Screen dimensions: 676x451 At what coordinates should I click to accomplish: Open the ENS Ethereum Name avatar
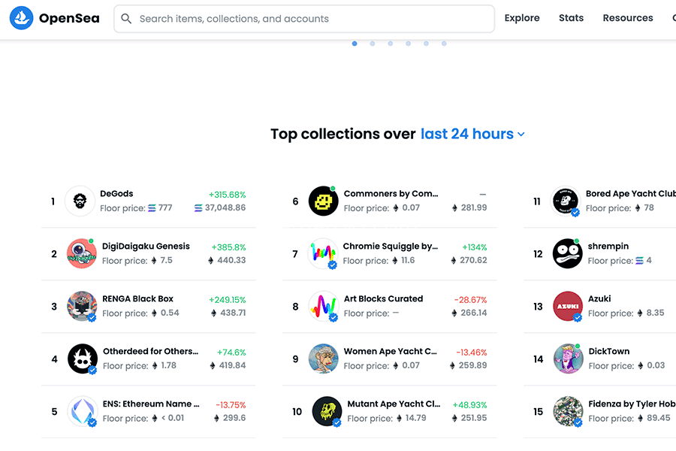point(82,412)
